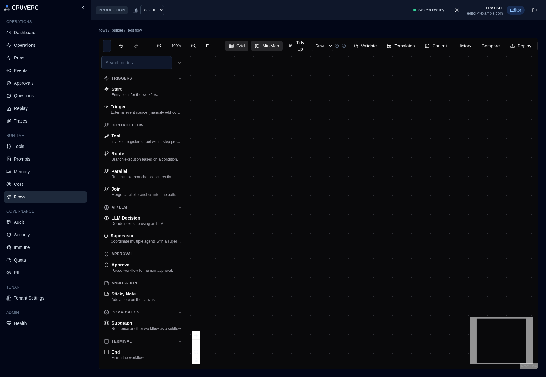Open the help circle icon next to the direction dropdown

coord(337,46)
